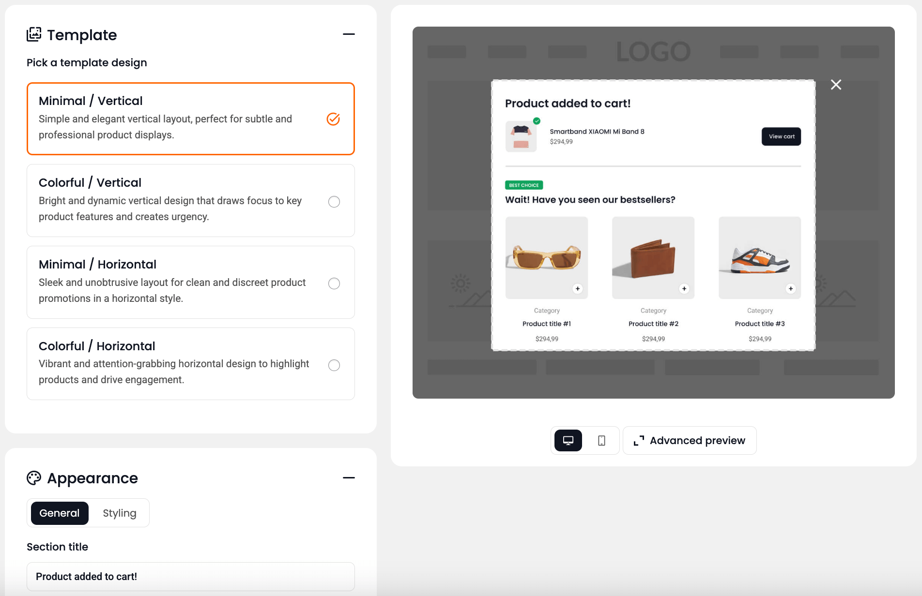Click the Section title input field

pos(191,577)
